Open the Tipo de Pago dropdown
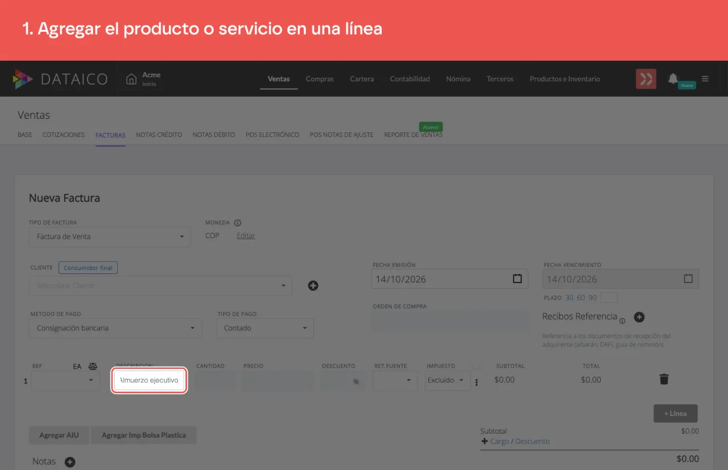 265,328
